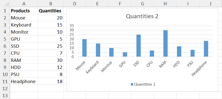Select row 12 header
The image size is (222, 99).
pos(5,88)
